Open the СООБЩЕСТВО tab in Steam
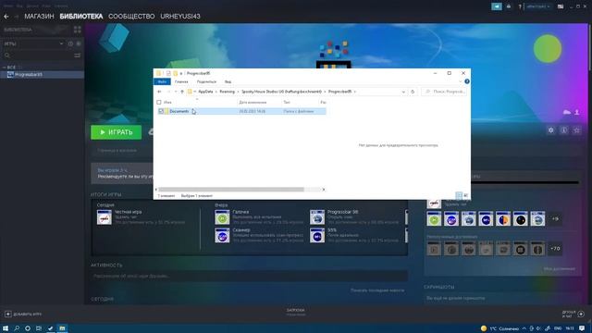Image resolution: width=592 pixels, height=333 pixels. click(131, 17)
